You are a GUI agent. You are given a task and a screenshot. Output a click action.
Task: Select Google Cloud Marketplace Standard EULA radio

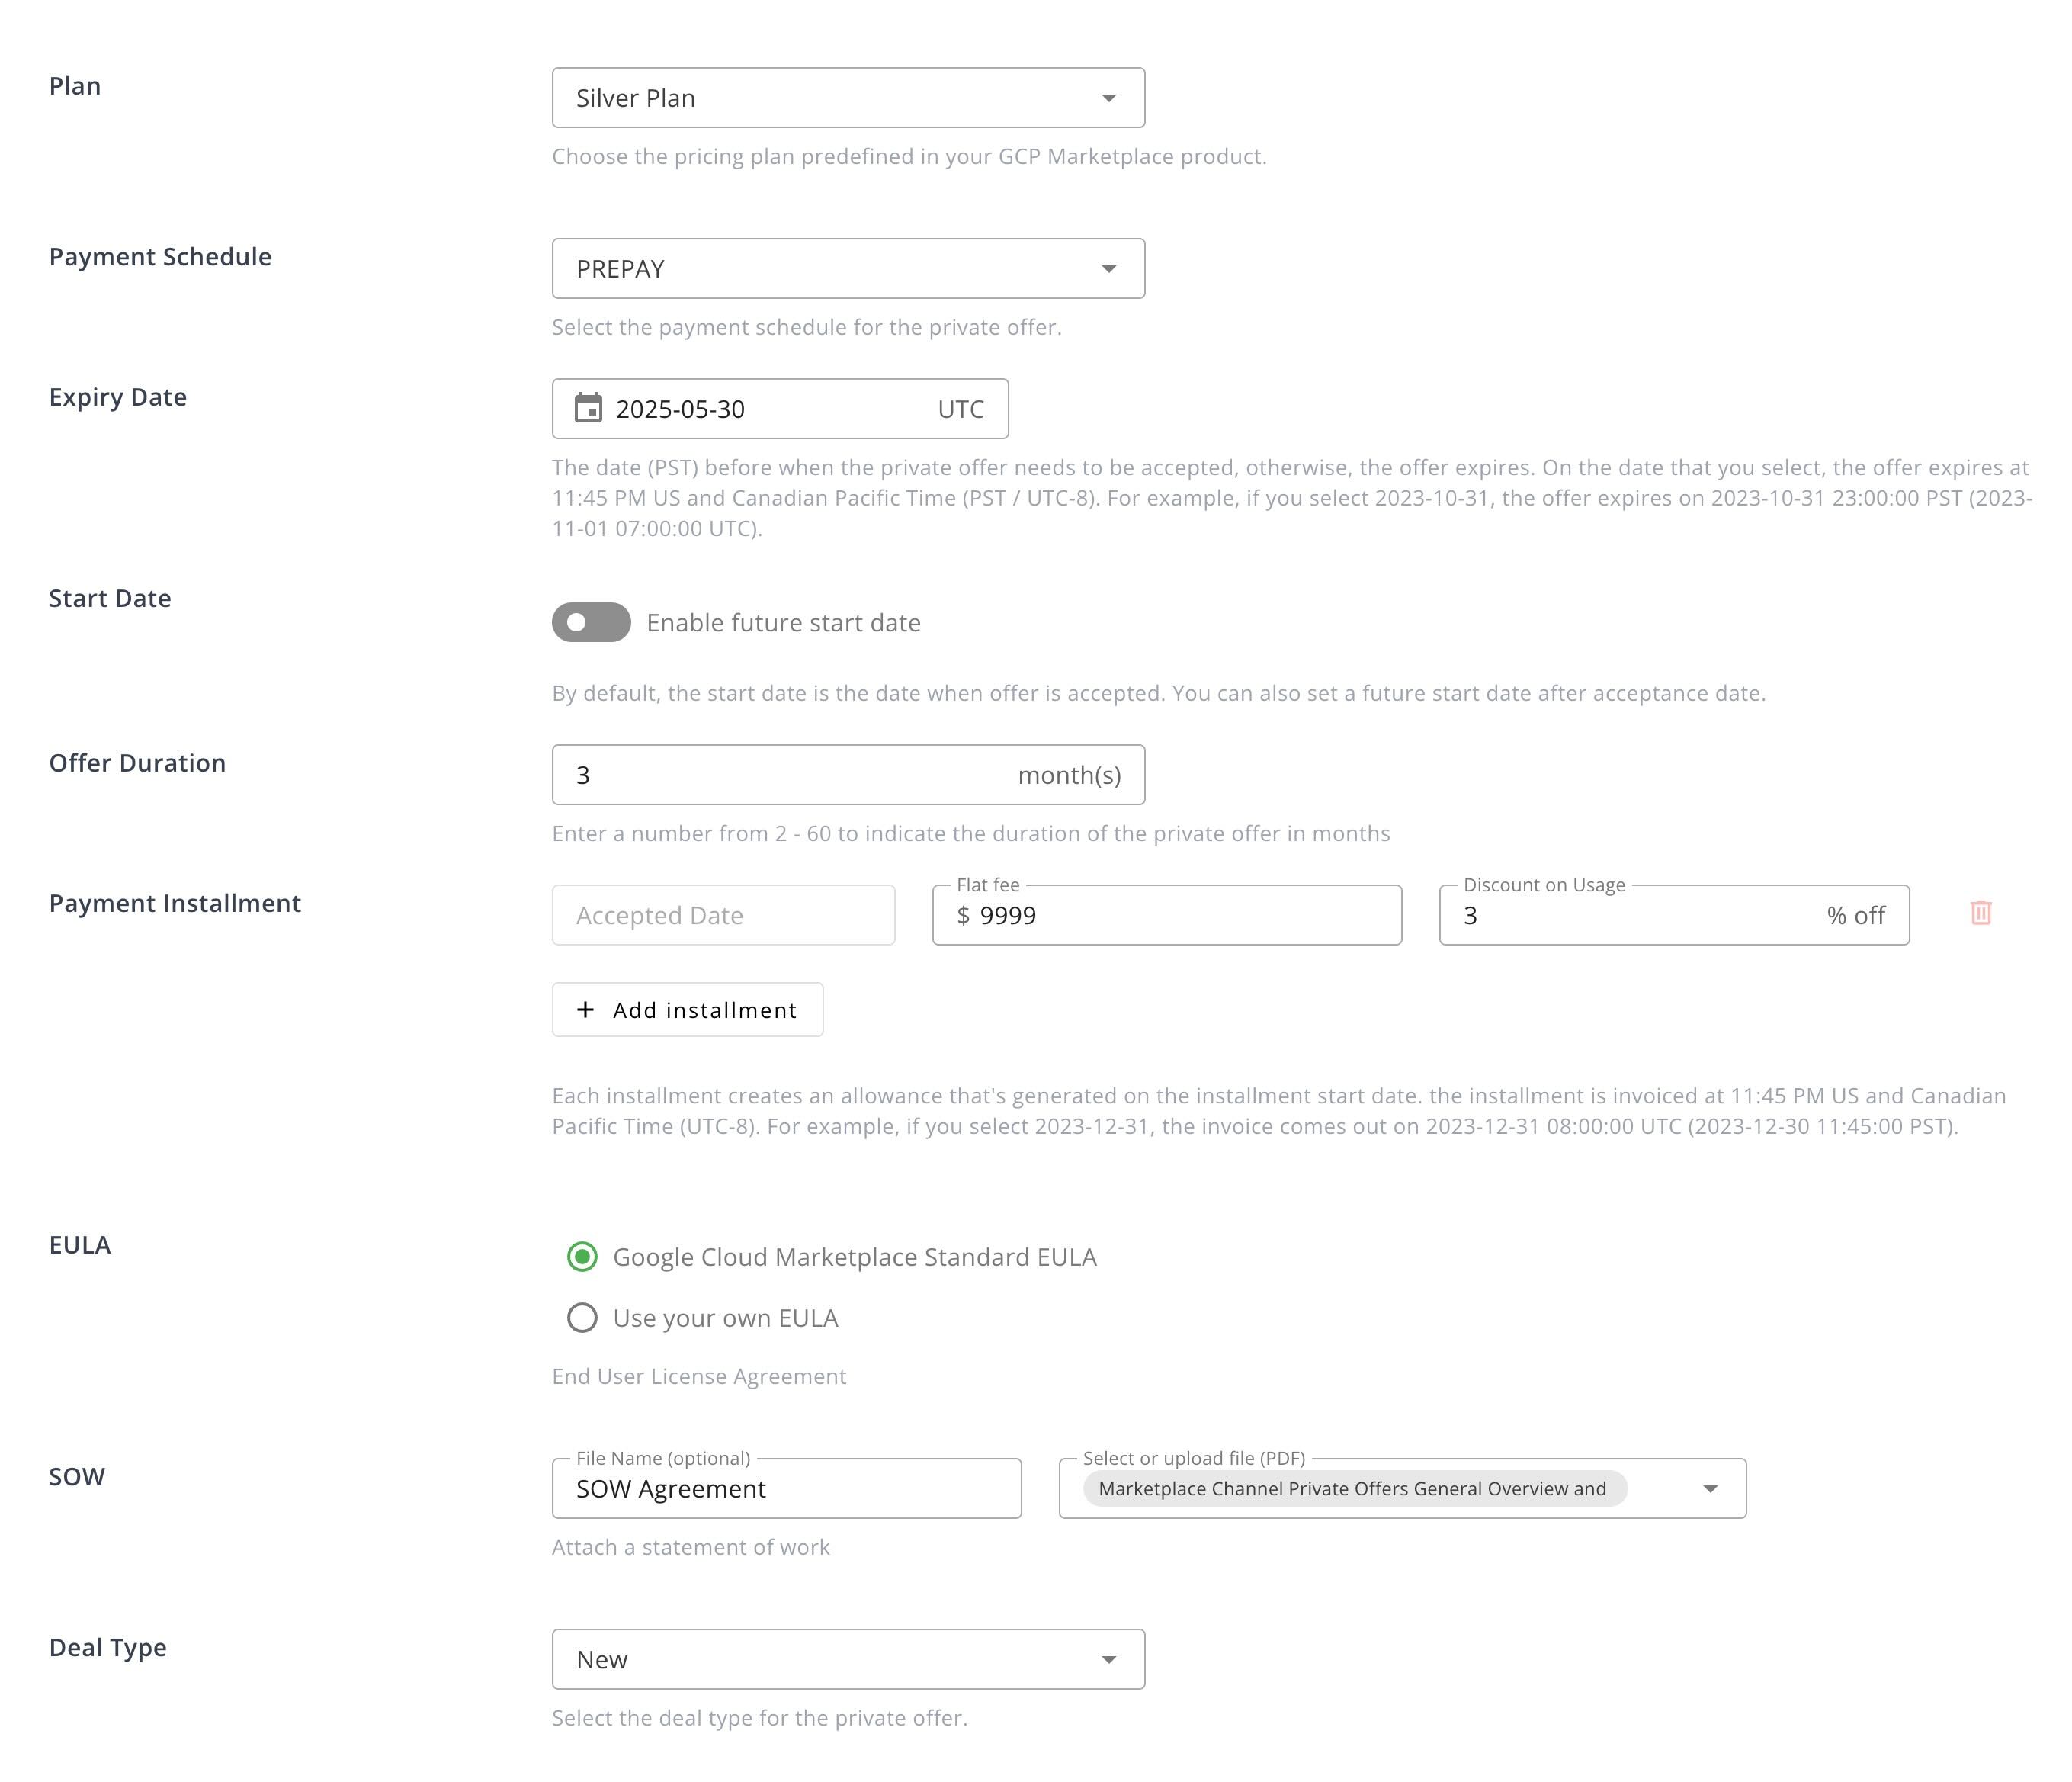pyautogui.click(x=582, y=1257)
